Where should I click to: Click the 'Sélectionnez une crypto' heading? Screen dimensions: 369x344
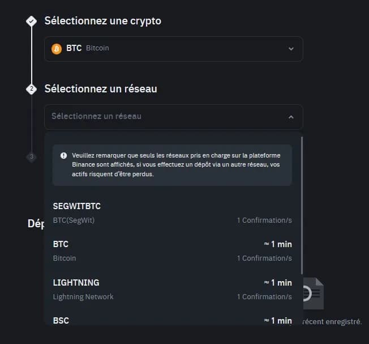point(102,21)
